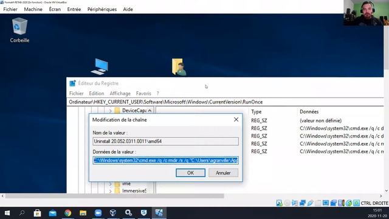Expand the ime tree key
This screenshot has width=389, height=219.
click(x=111, y=184)
